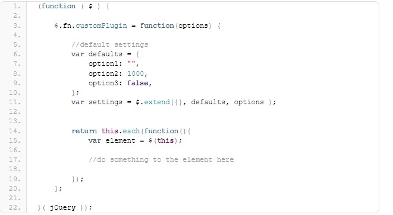Screen dimensions: 393x215
Task: Click the false value of option3
Action: [x=137, y=83]
